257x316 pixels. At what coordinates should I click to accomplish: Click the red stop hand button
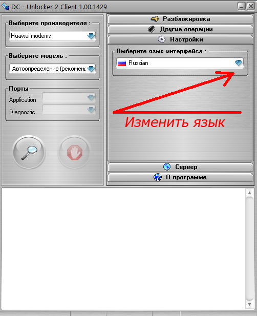click(x=75, y=152)
